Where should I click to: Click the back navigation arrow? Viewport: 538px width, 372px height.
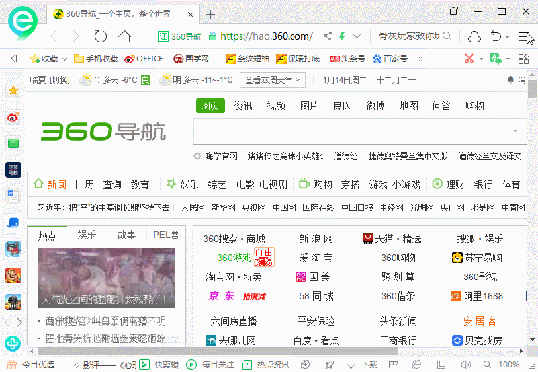pyautogui.click(x=54, y=36)
